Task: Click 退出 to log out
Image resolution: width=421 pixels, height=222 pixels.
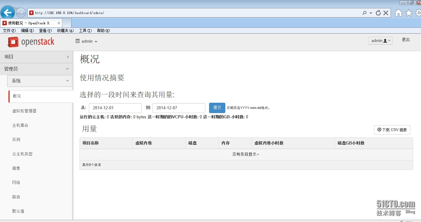Action: 406,40
